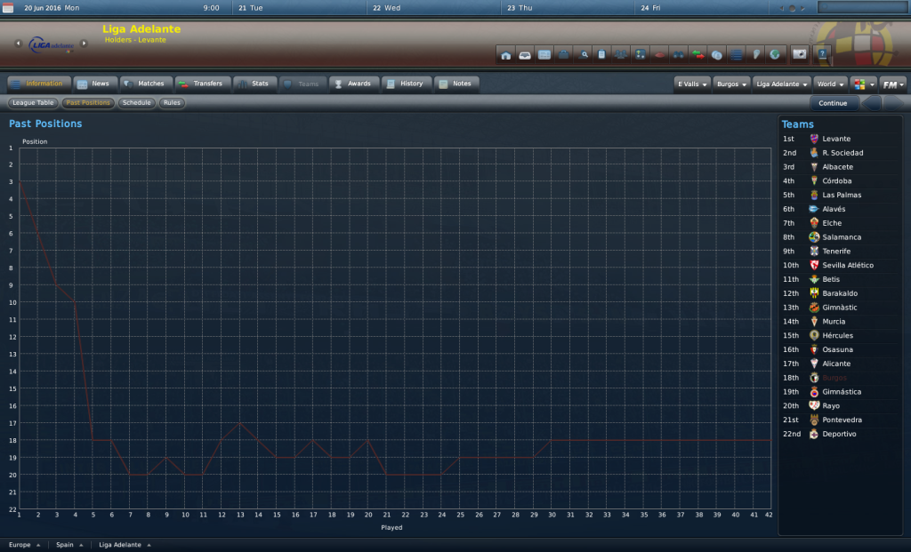Open the History tab
911x552 pixels.
406,84
